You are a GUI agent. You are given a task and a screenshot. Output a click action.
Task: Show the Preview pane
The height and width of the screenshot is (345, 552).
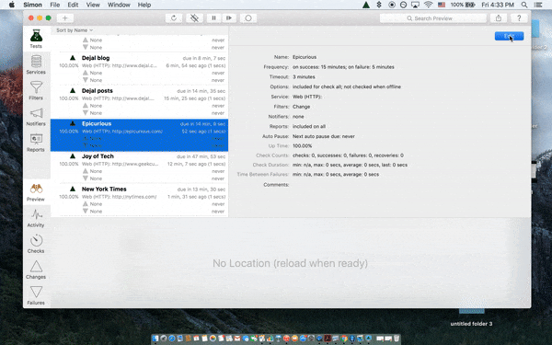[x=36, y=192]
